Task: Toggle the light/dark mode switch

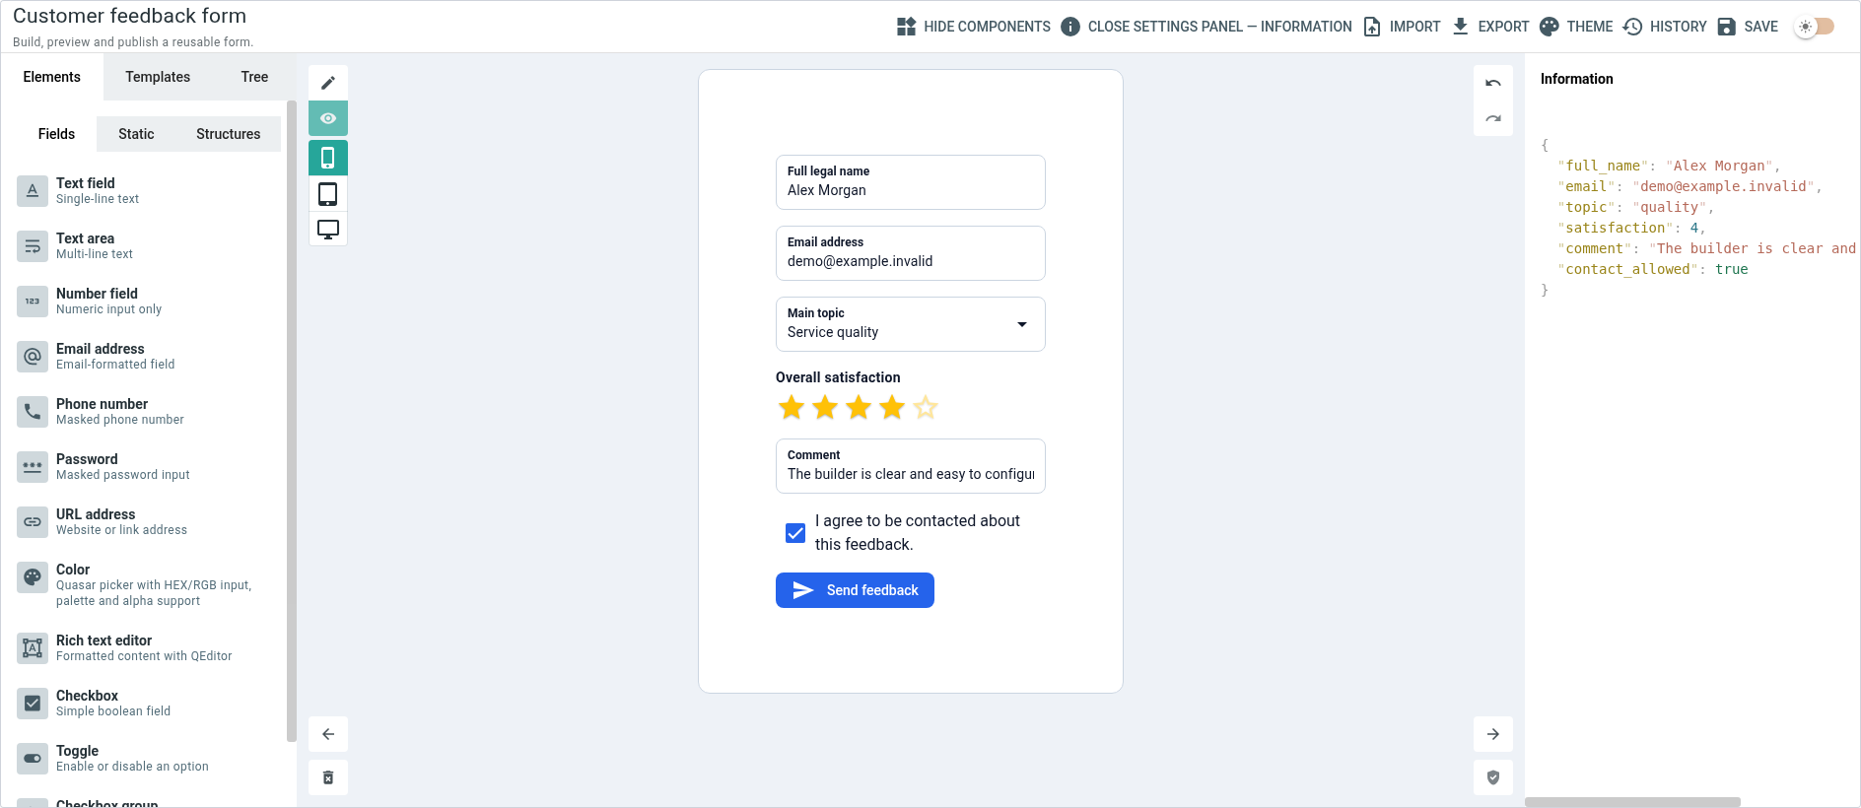Action: 1814,27
